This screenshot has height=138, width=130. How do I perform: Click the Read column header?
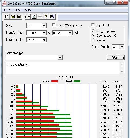[x=116, y=81]
